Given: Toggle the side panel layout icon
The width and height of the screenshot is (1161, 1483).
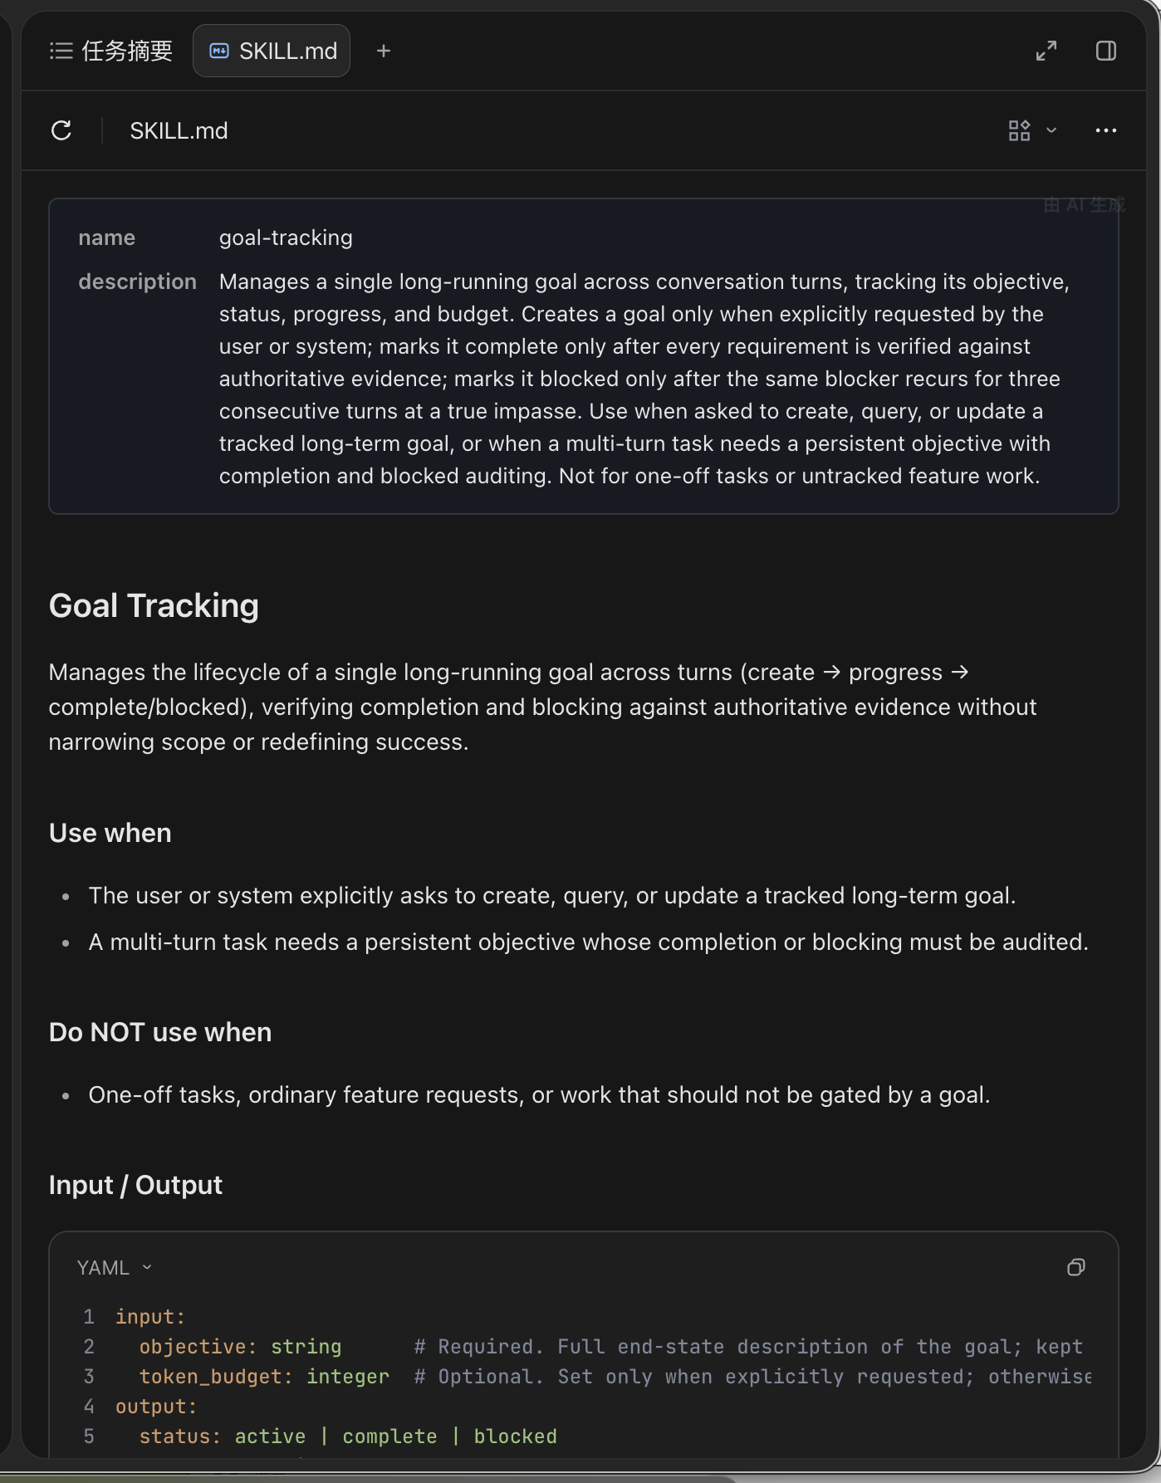Looking at the screenshot, I should click(x=1106, y=51).
